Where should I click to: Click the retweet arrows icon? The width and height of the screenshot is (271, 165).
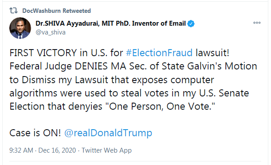(13, 11)
